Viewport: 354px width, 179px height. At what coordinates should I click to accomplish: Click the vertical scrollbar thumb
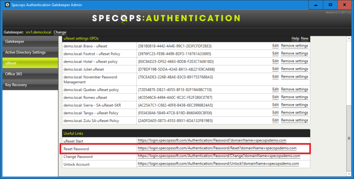click(349, 138)
